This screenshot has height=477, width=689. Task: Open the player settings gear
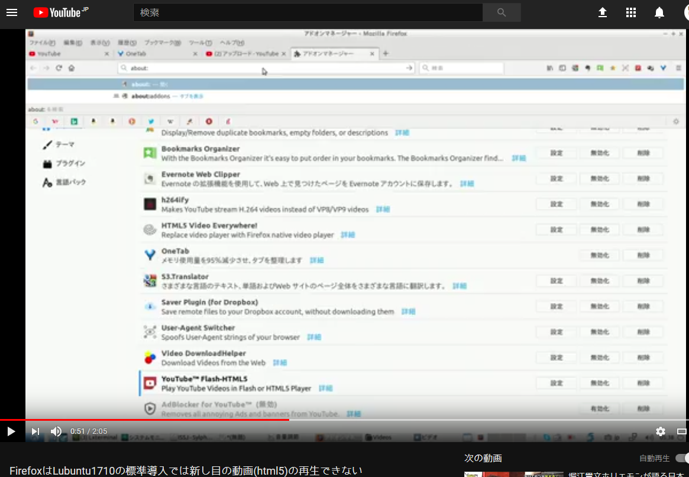pos(661,431)
